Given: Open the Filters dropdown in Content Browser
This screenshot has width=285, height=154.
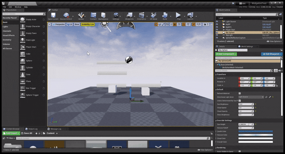Looking at the screenshot, I should (11, 138).
